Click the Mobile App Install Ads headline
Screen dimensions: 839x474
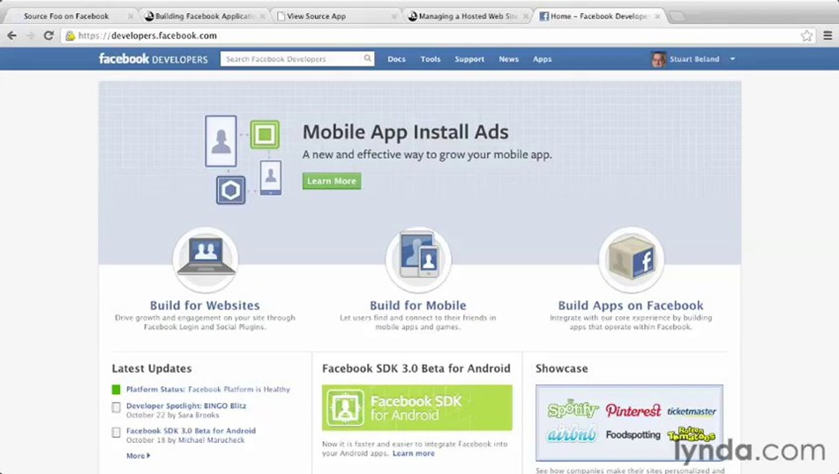tap(406, 132)
